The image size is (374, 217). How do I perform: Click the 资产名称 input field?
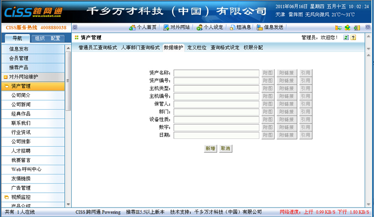216,73
